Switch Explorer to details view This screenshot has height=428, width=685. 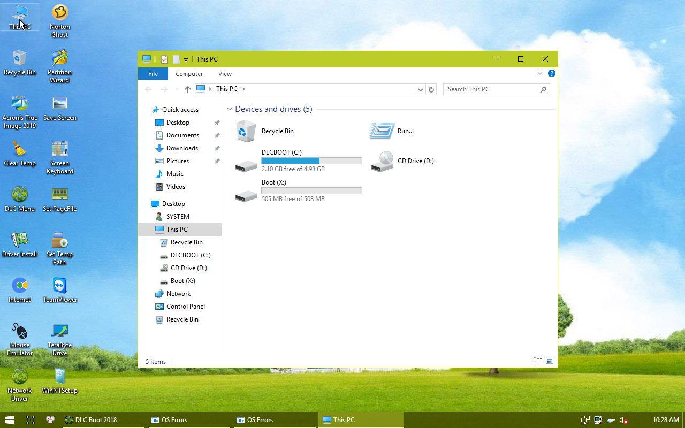(538, 361)
